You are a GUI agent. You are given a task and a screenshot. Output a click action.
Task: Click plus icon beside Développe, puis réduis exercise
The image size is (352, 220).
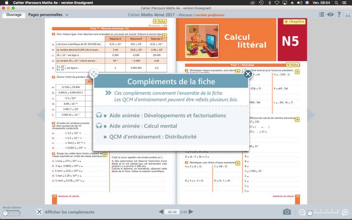click(238, 163)
